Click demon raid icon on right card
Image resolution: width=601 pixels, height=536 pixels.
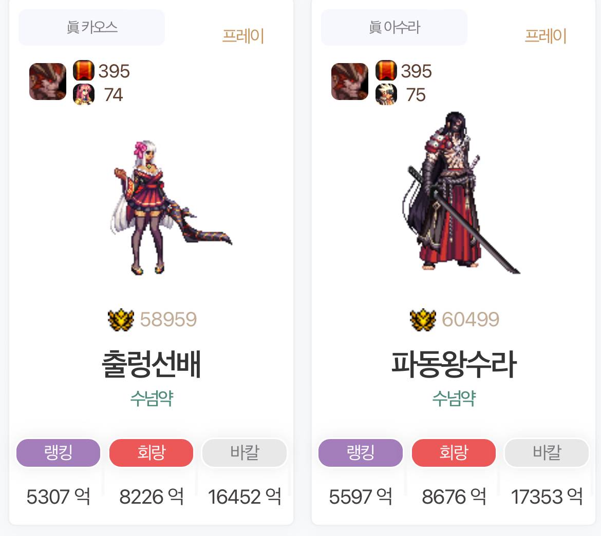coord(350,82)
